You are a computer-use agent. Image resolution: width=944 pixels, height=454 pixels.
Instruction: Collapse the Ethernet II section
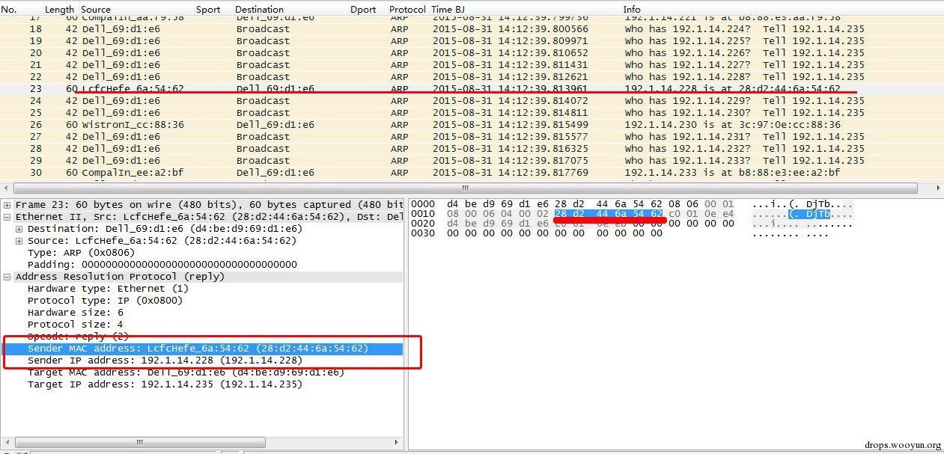(7, 217)
